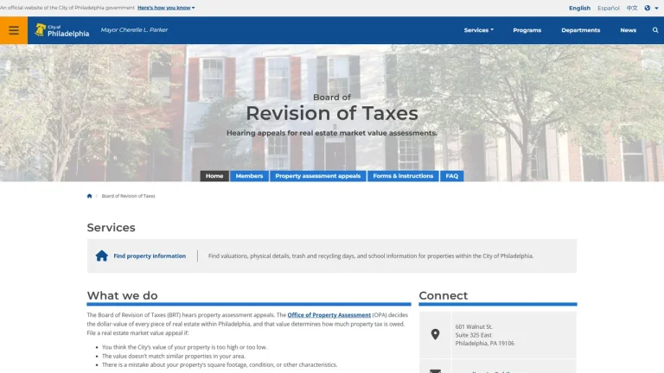Viewport: 664px width, 373px height.
Task: Click the Connect heading
Action: (444, 295)
